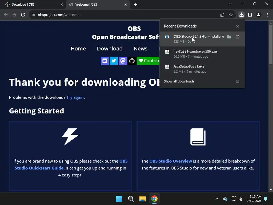Open the OBS Mastodon icon link
The image size is (273, 205).
pos(123,61)
